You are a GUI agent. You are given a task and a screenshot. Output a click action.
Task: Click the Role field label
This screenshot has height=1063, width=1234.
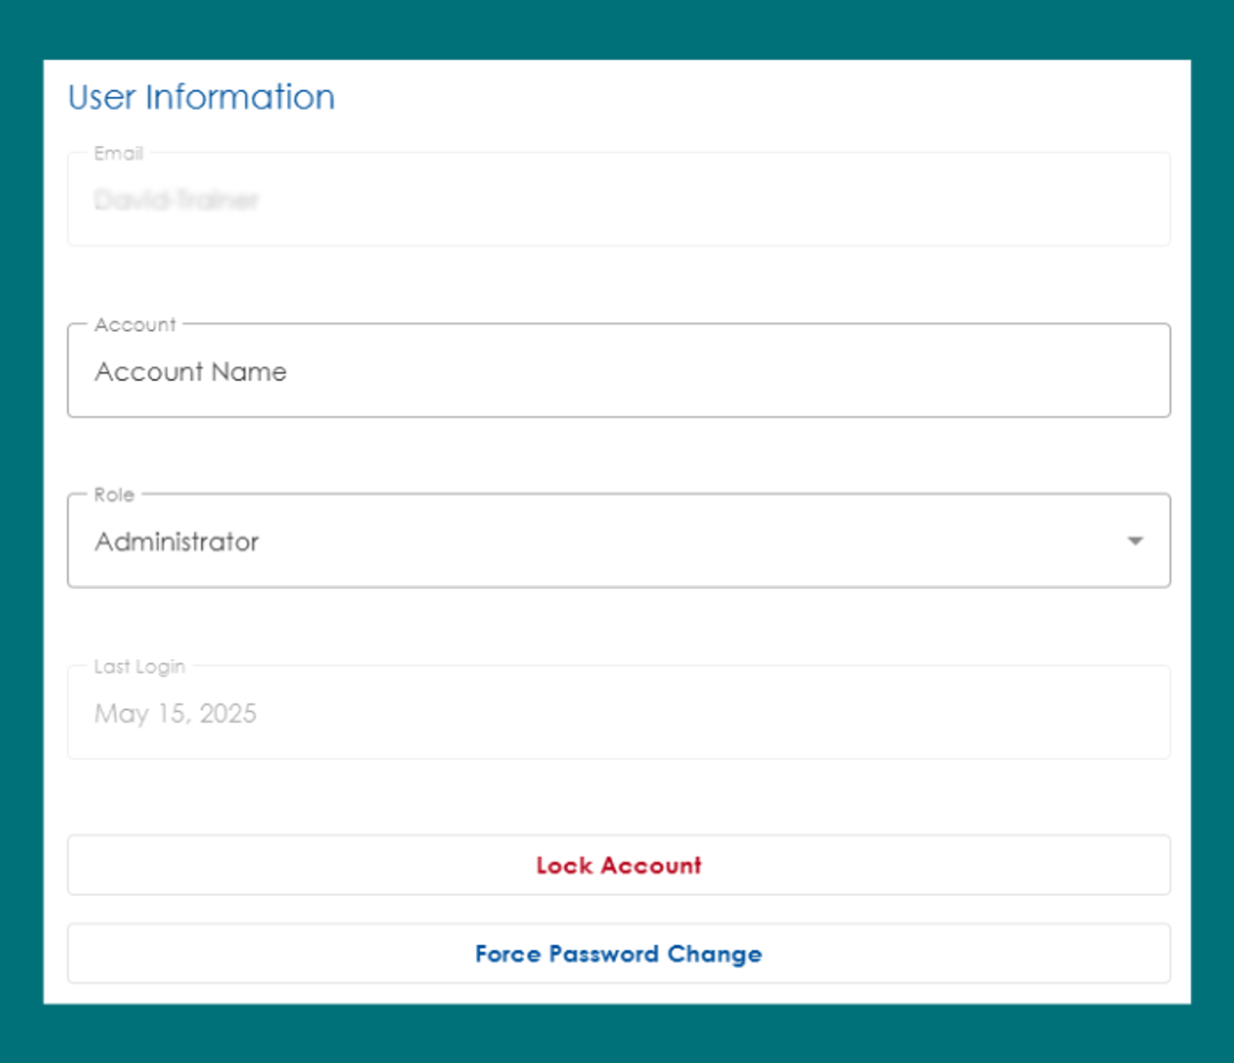click(x=115, y=494)
